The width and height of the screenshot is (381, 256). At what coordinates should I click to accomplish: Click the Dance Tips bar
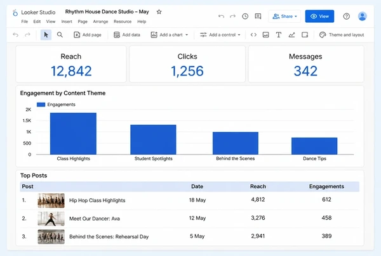tap(314, 146)
